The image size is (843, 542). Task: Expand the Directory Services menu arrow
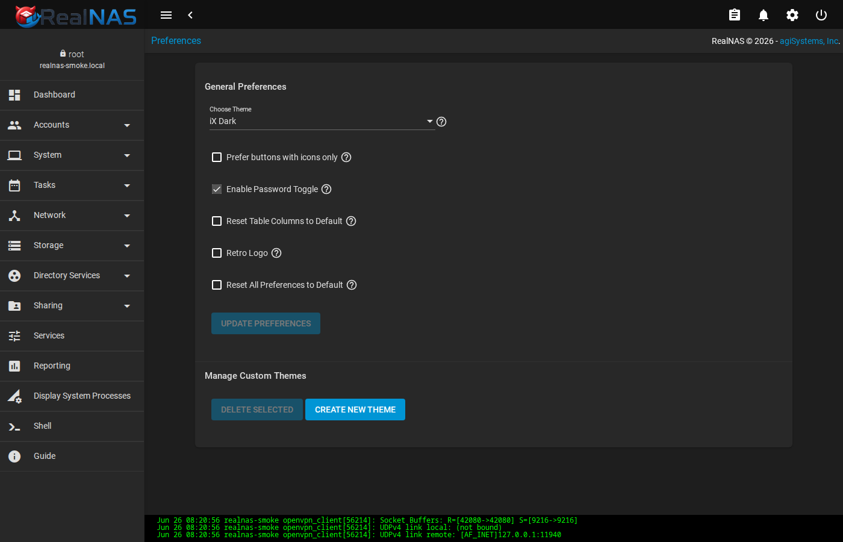tap(127, 276)
